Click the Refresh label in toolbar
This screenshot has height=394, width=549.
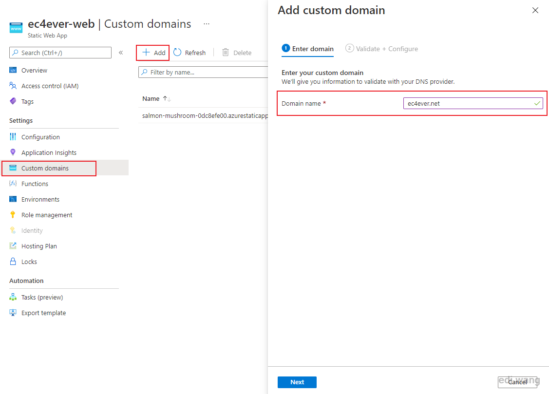point(195,53)
